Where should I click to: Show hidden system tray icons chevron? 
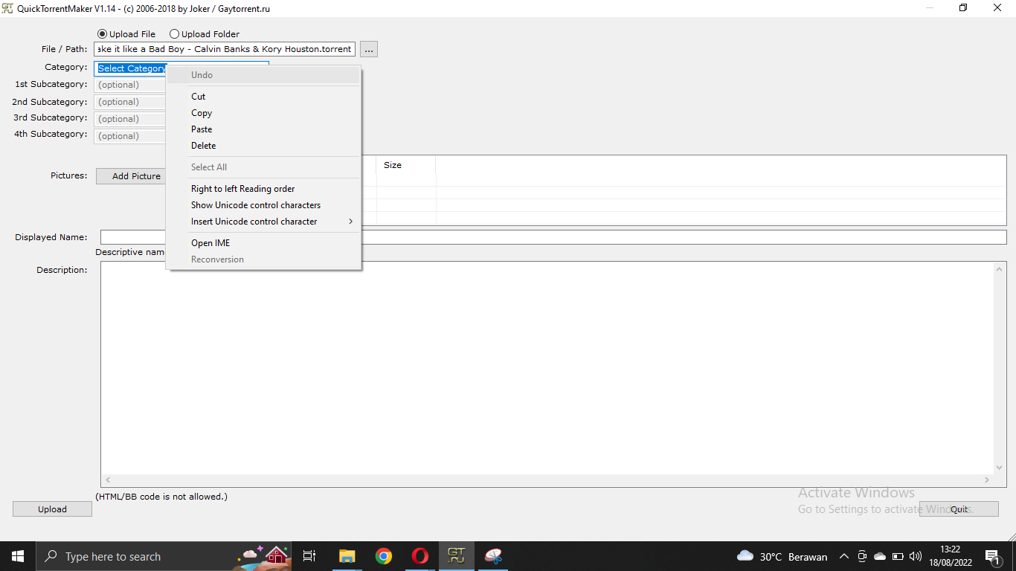(x=843, y=556)
